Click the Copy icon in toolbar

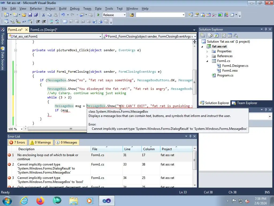(50, 15)
